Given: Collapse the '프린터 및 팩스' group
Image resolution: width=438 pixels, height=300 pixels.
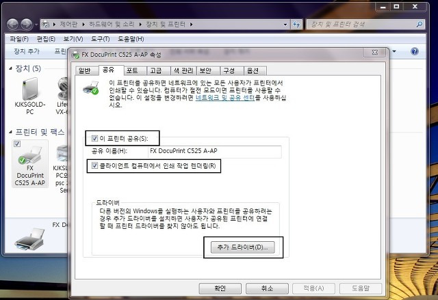Looking at the screenshot, I should pyautogui.click(x=11, y=132).
